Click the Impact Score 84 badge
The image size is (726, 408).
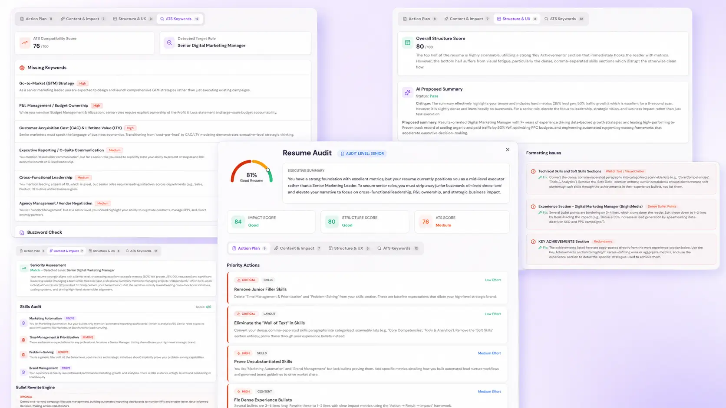tap(238, 222)
